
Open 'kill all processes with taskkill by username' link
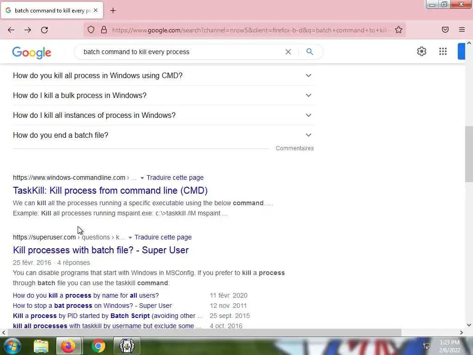[x=107, y=326]
